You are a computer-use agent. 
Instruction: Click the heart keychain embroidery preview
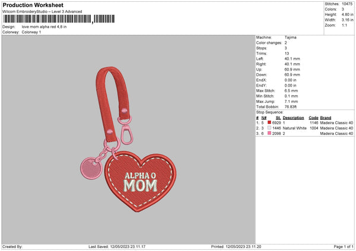coord(128,139)
